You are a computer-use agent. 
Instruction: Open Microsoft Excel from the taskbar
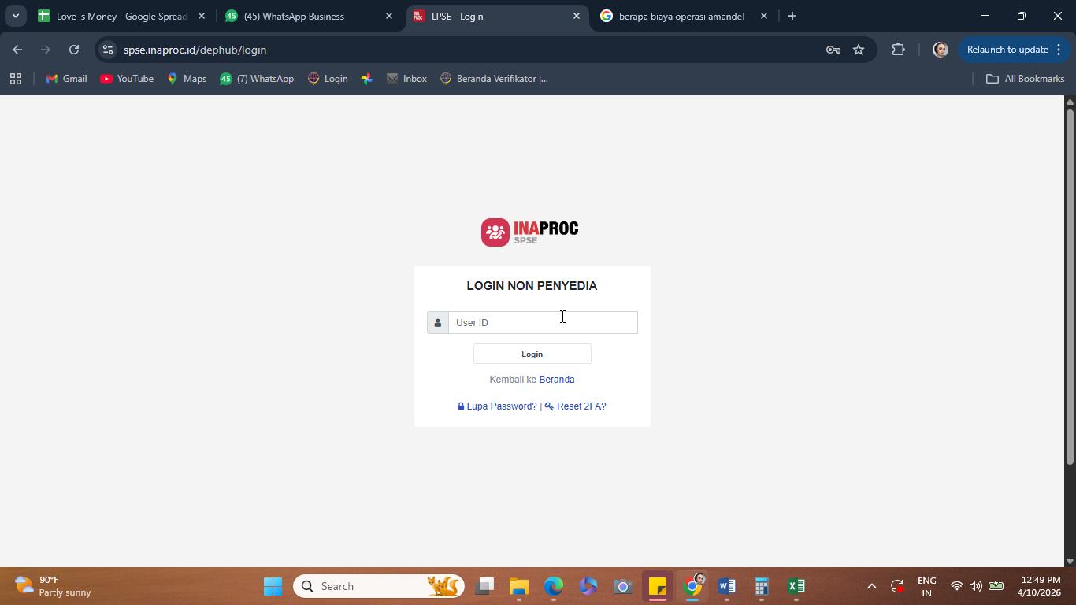tap(796, 586)
